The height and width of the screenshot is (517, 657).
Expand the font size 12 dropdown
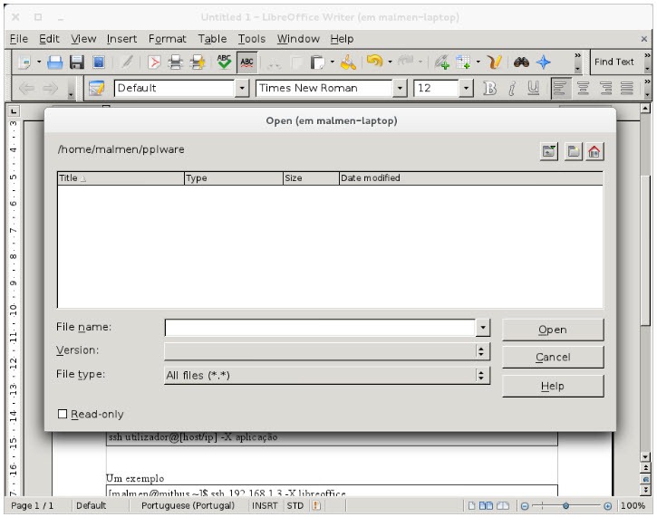pos(466,89)
